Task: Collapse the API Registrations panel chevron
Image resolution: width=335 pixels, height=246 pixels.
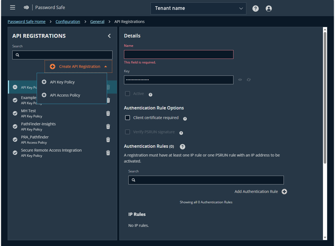Action: (x=109, y=36)
